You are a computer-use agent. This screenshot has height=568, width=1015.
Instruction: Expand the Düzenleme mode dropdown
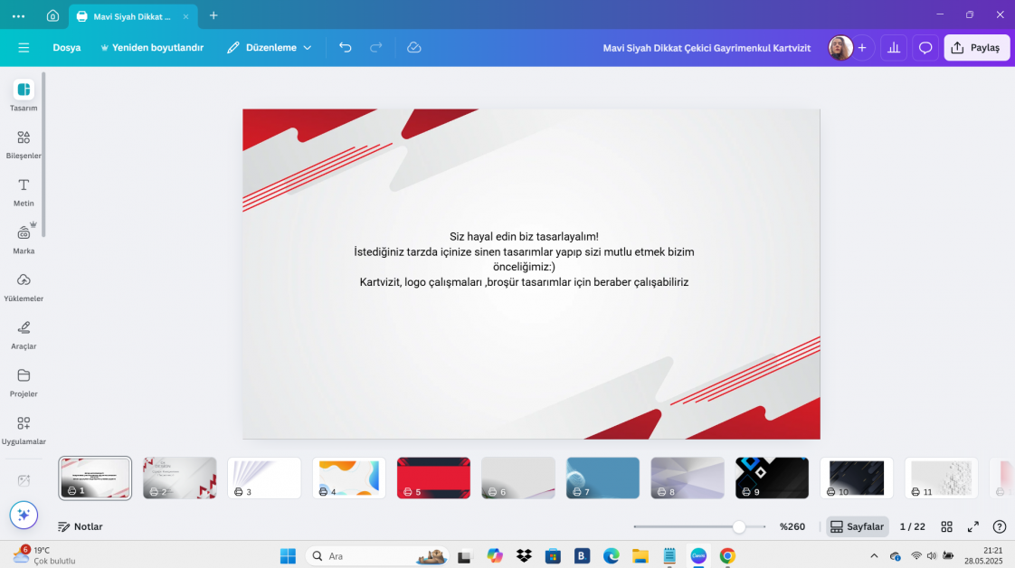pyautogui.click(x=270, y=47)
